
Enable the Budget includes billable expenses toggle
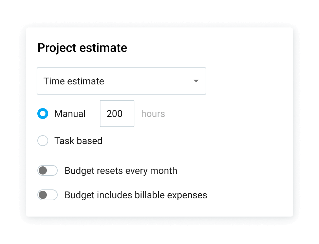click(x=48, y=195)
